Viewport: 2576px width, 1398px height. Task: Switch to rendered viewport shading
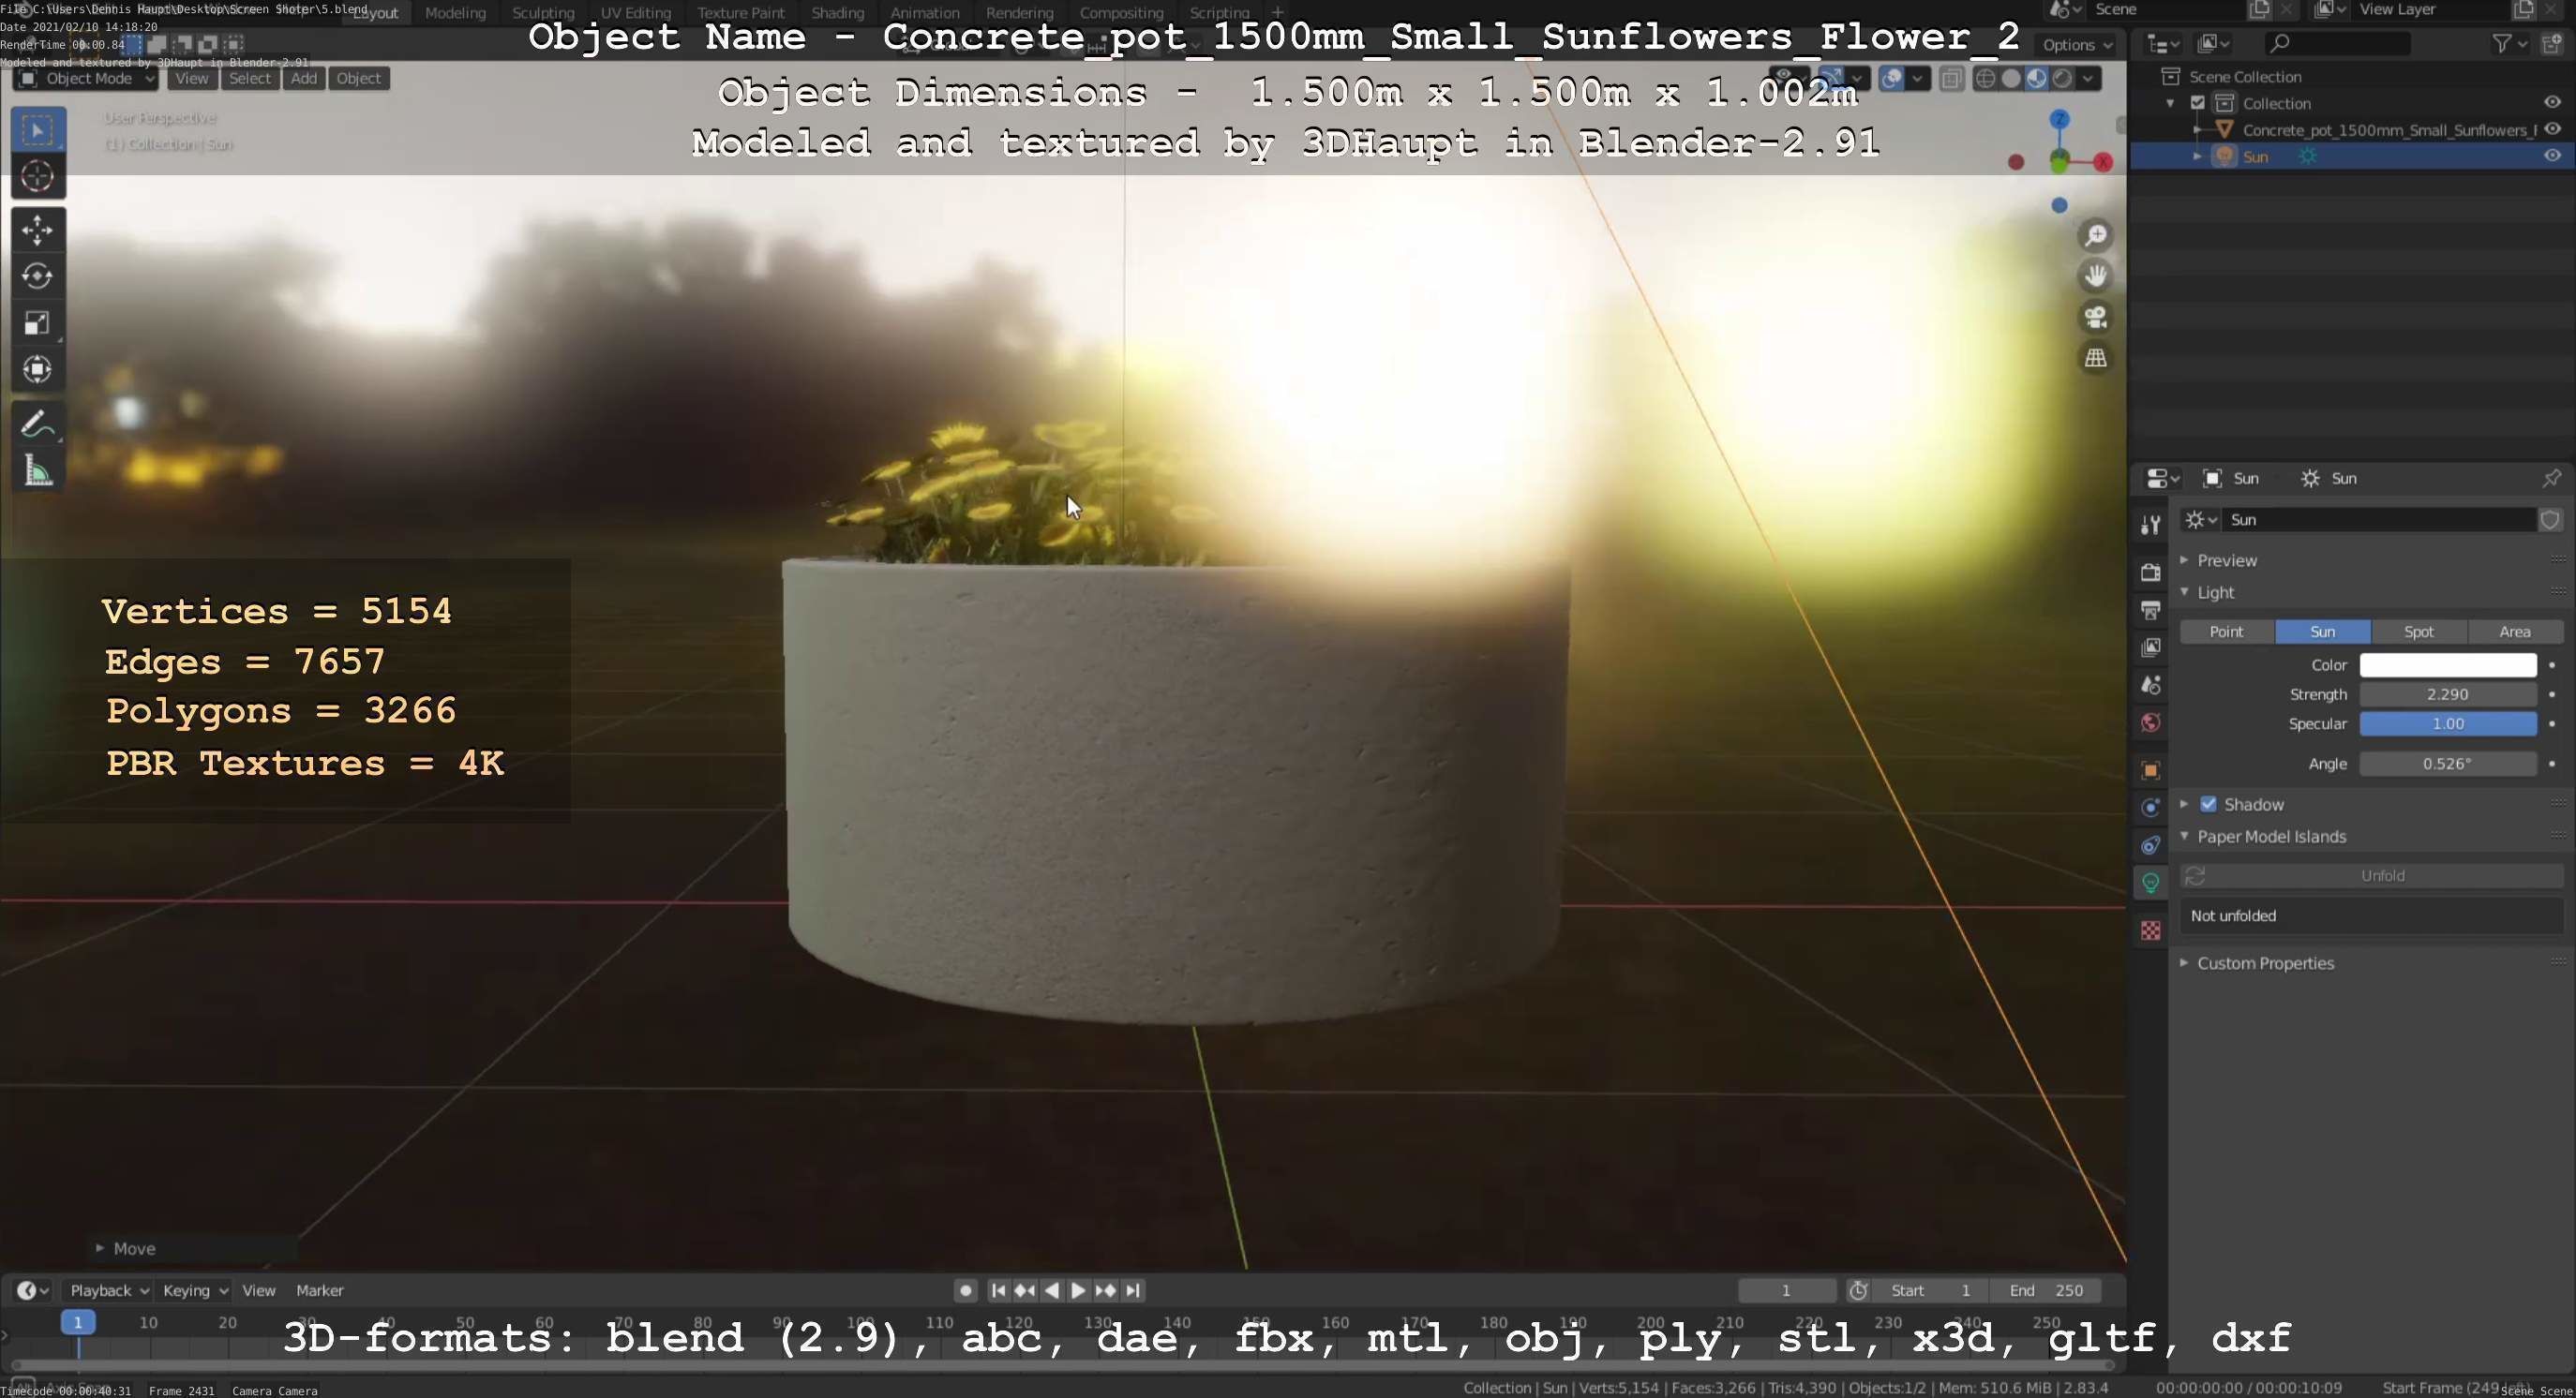click(x=2062, y=79)
